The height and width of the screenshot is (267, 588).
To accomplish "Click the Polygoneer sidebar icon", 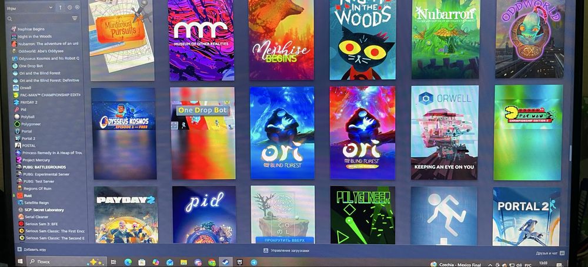I will [17, 124].
